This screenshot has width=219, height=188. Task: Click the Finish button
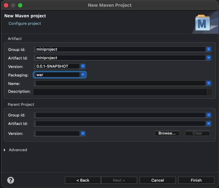[196, 180]
